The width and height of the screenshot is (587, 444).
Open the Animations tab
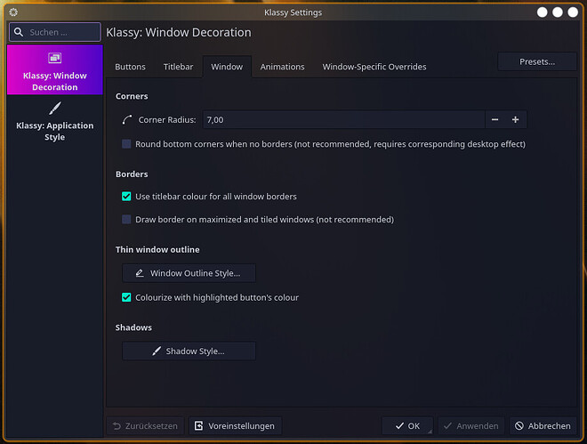tap(281, 67)
